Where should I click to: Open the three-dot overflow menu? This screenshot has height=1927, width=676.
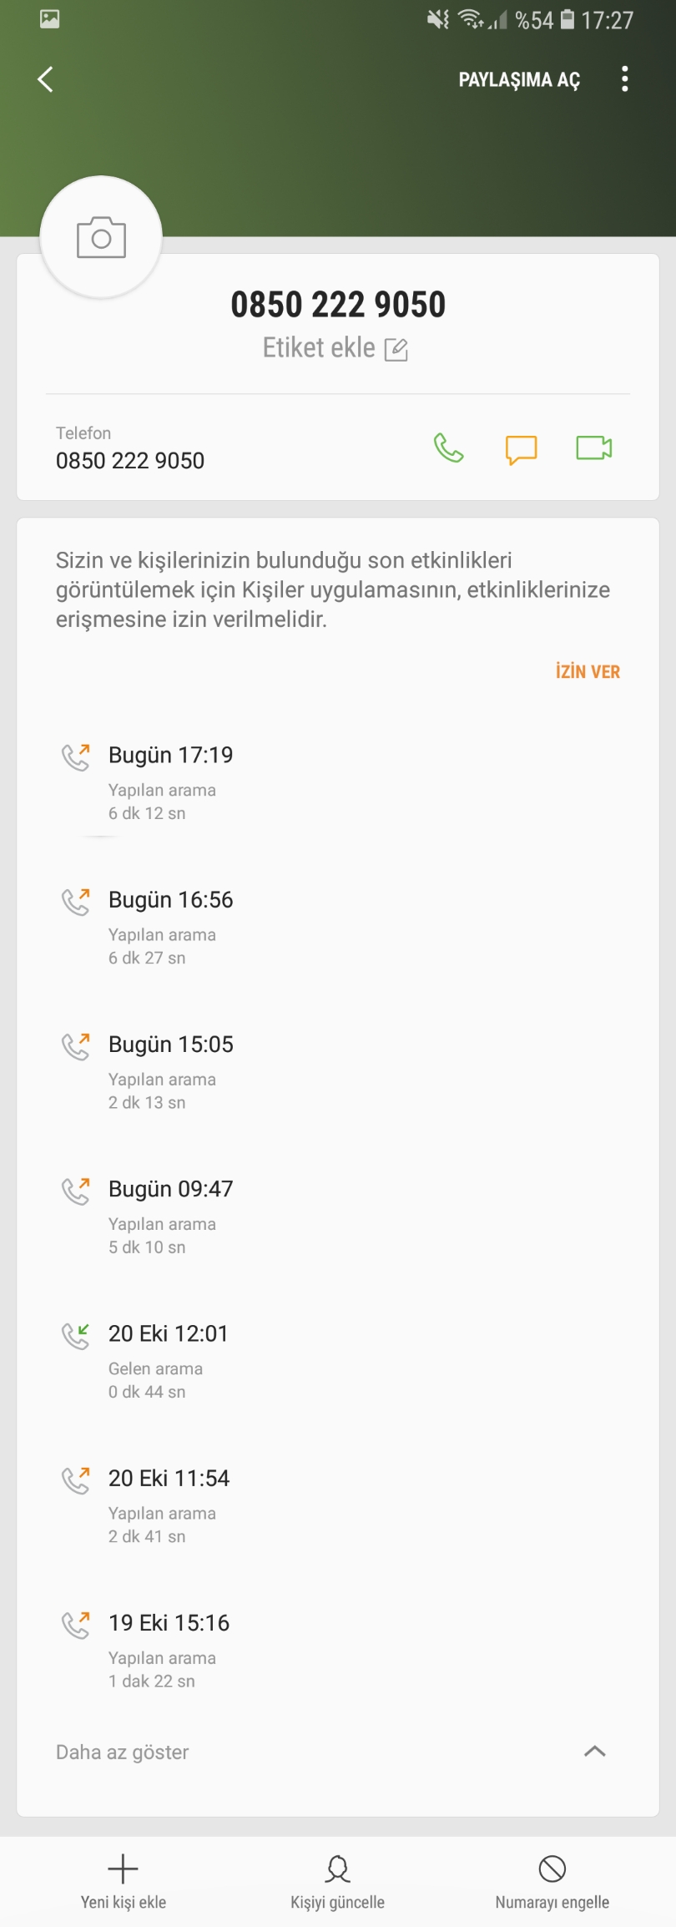(x=624, y=79)
